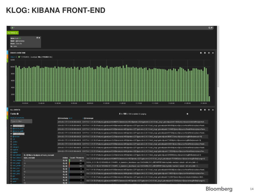The height and width of the screenshot is (194, 258).
Task: Click the green legend dot in Events Over Time
Action: [x=19, y=57]
